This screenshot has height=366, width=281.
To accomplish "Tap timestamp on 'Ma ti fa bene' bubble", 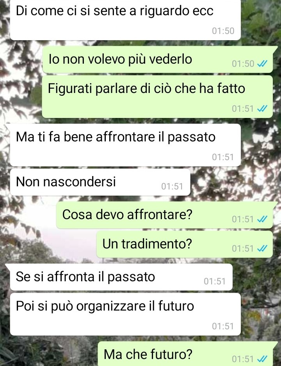I will coord(223,157).
